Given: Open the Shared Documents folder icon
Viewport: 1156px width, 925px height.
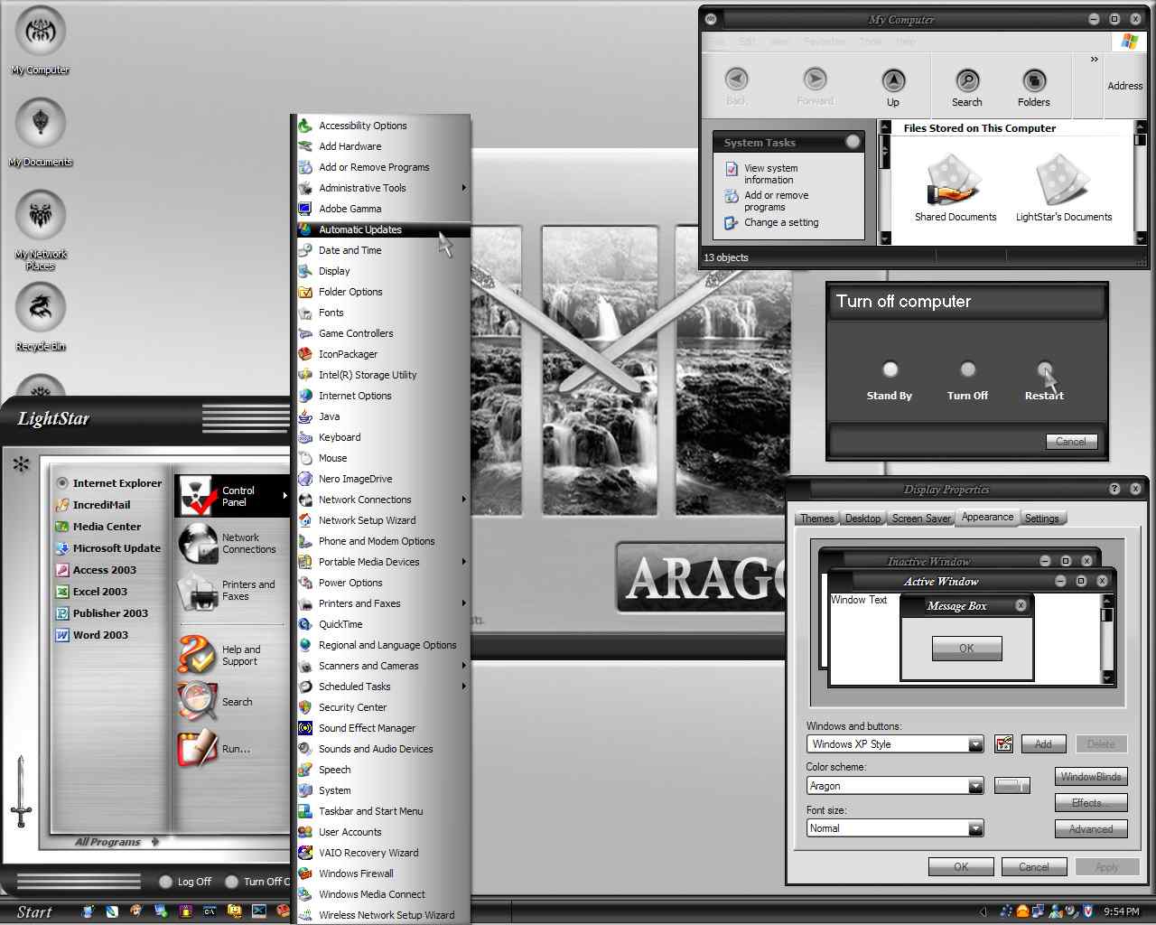Looking at the screenshot, I should (x=955, y=181).
